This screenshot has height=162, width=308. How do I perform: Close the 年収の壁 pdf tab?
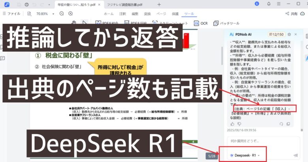[99, 4]
